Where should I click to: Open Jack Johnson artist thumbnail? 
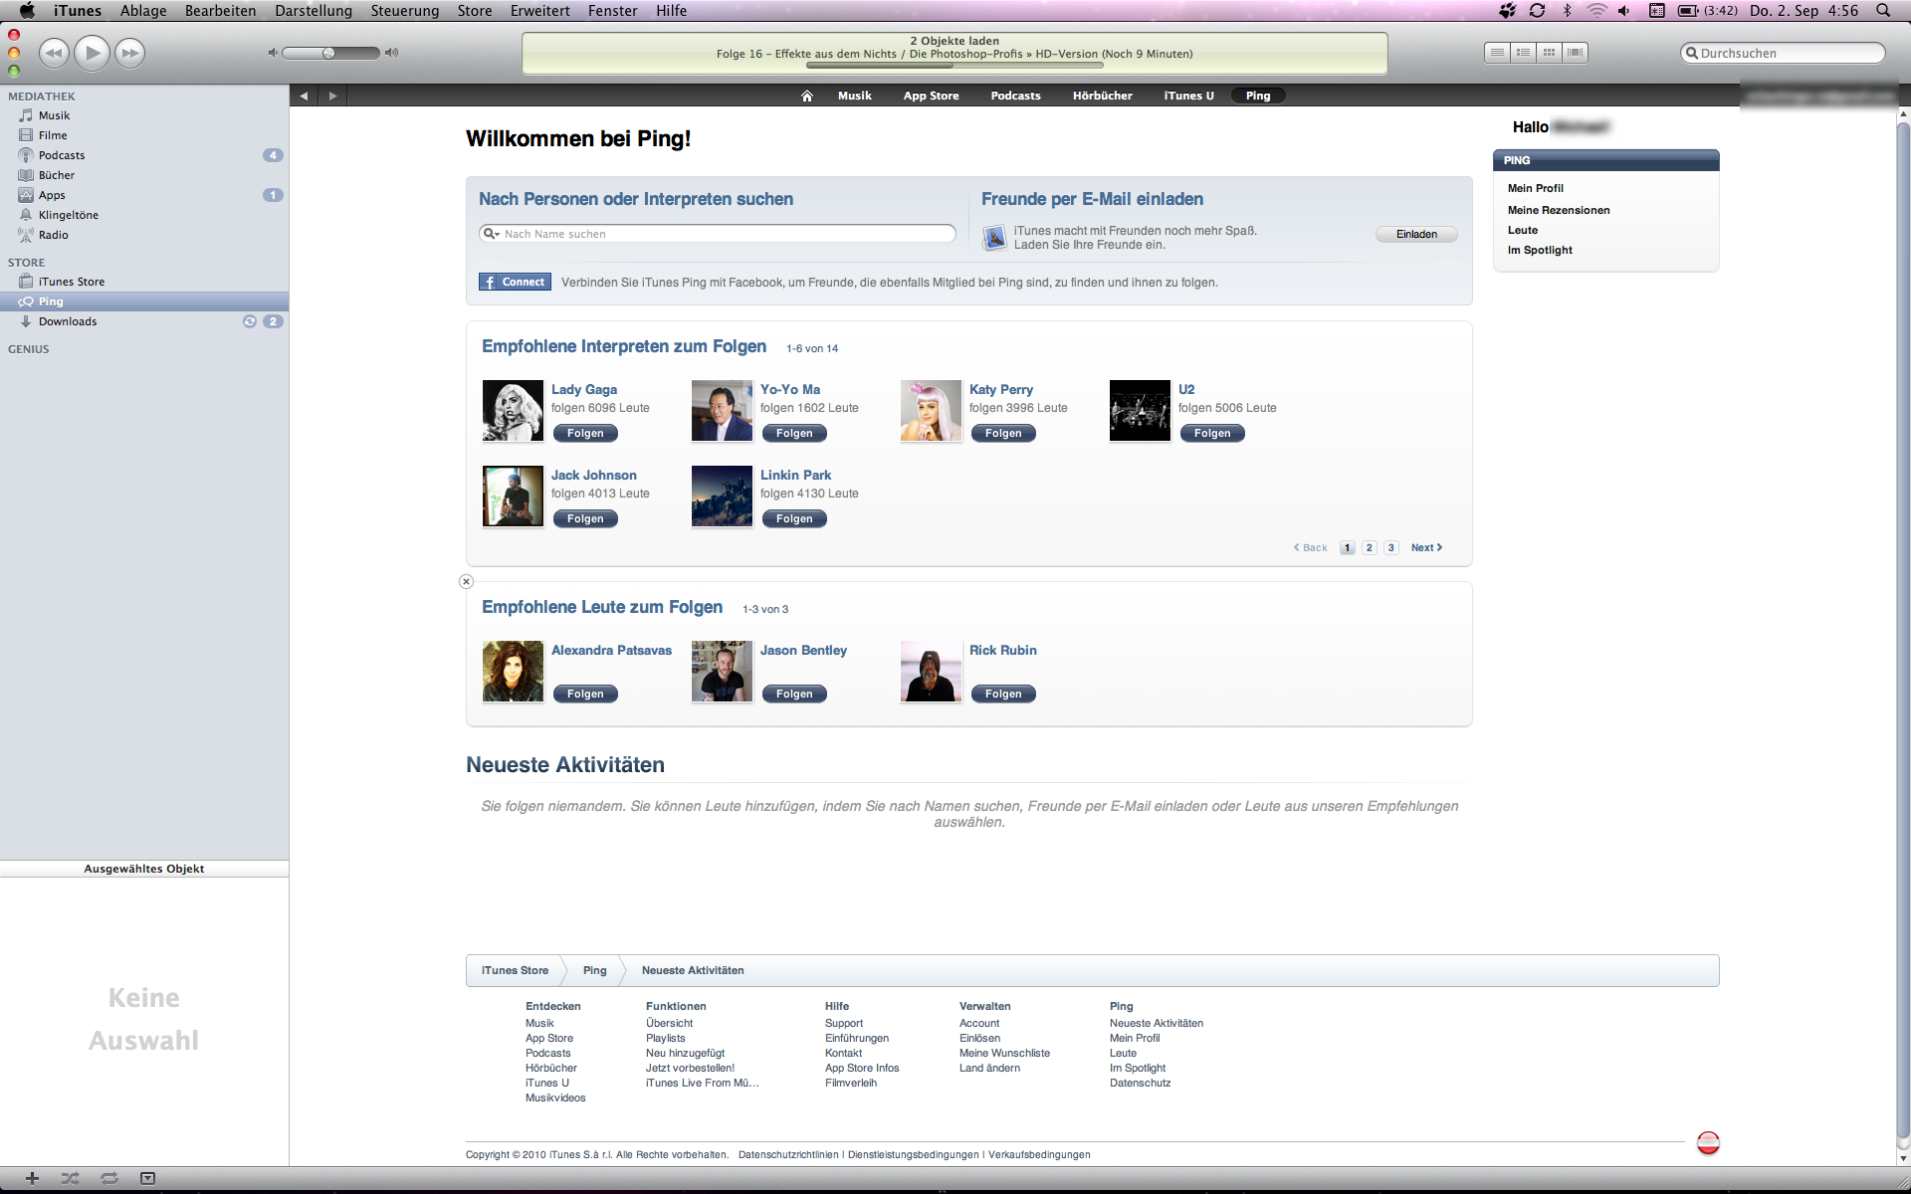(x=513, y=497)
